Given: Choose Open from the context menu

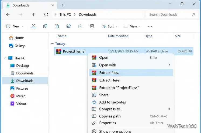Looking at the screenshot, I should tap(131, 57).
